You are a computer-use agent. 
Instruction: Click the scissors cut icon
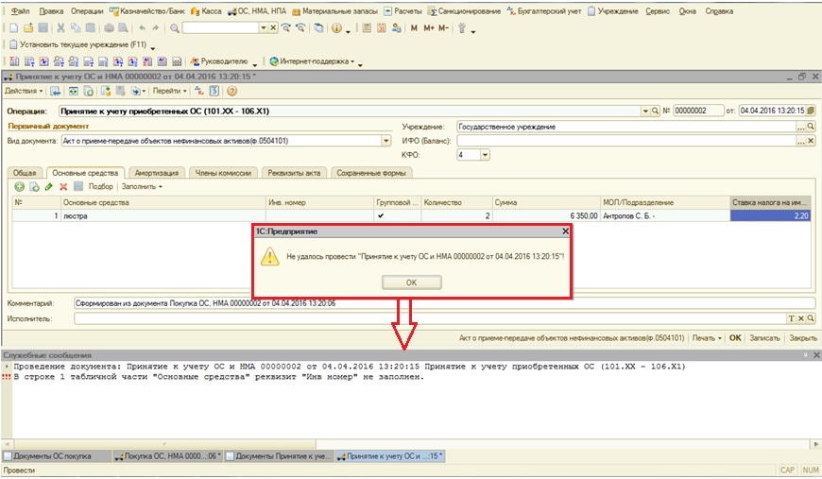coord(60,27)
